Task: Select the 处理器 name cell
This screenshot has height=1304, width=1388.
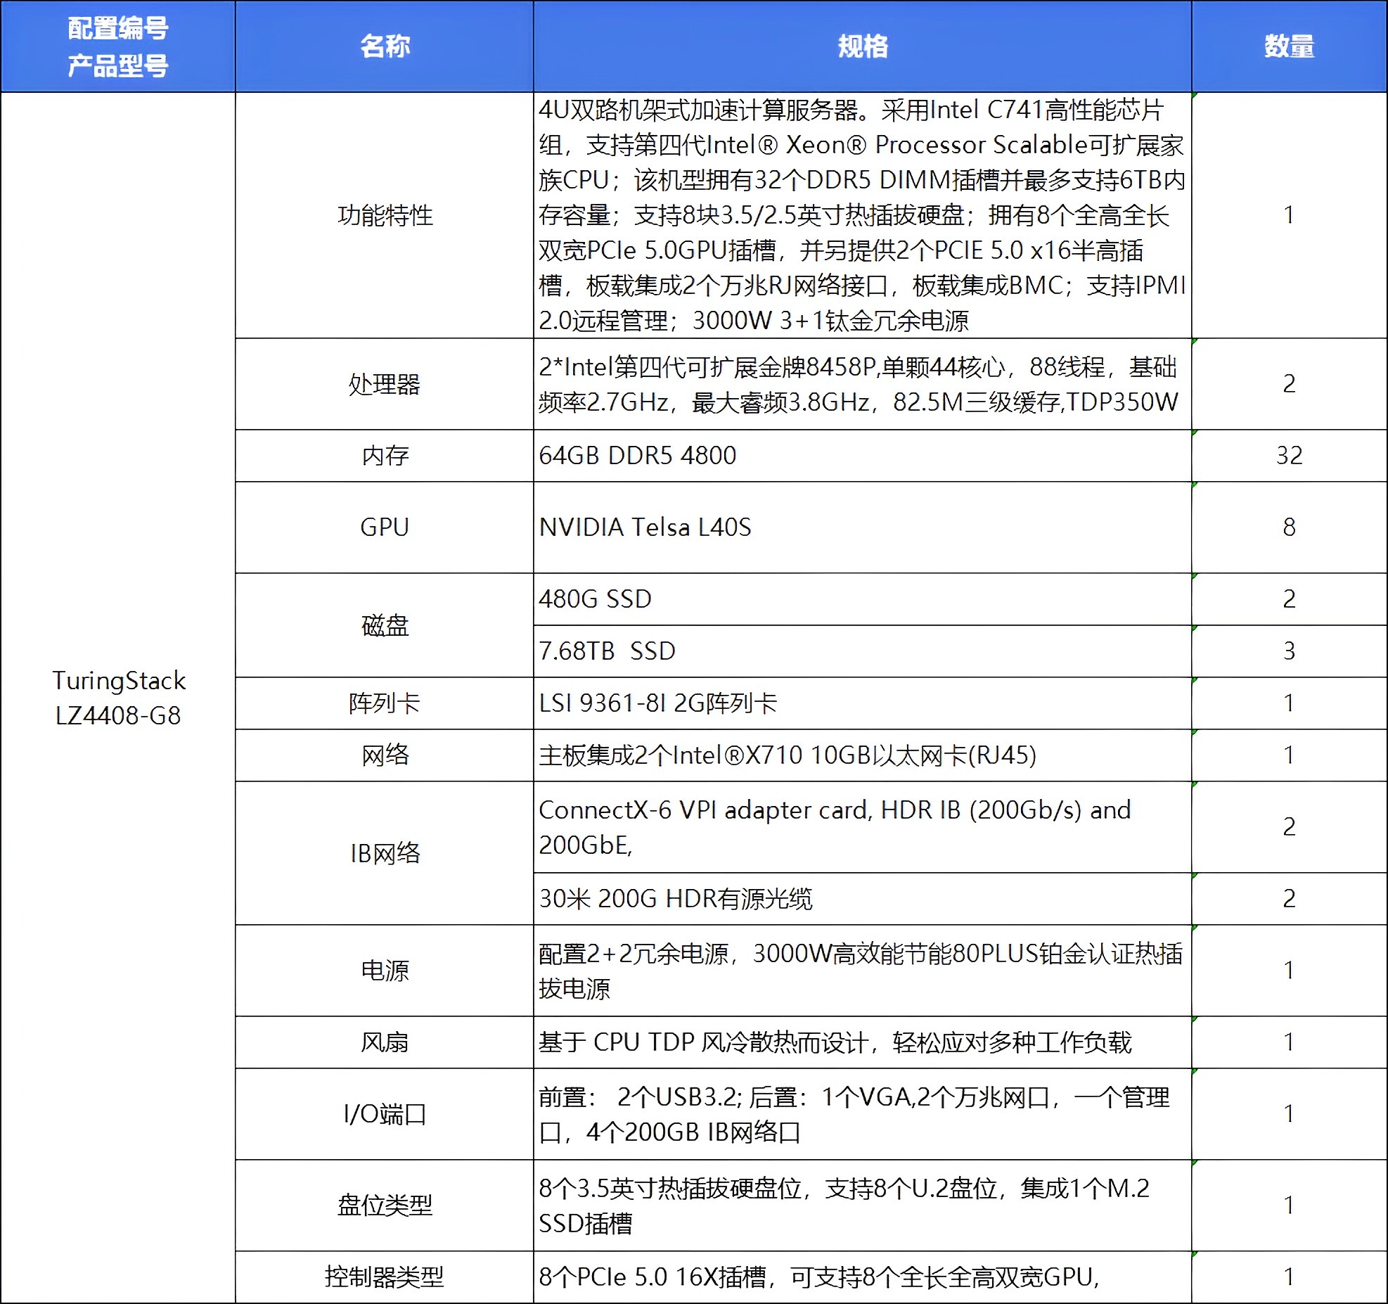Action: pos(385,384)
